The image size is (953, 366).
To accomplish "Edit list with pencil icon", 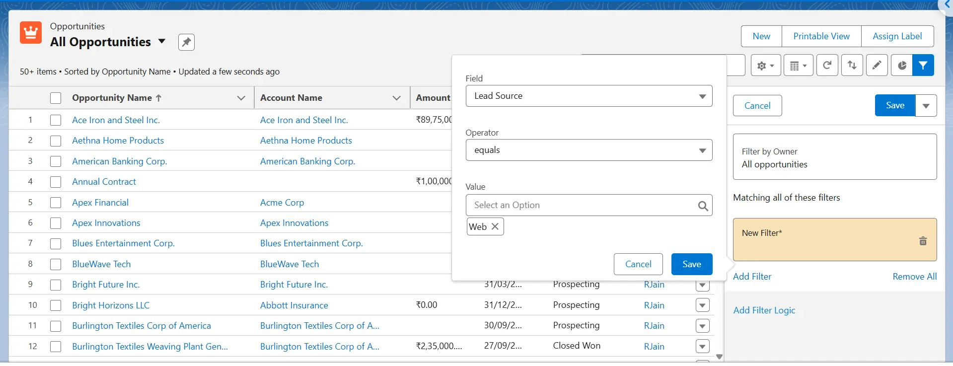I will [x=877, y=65].
